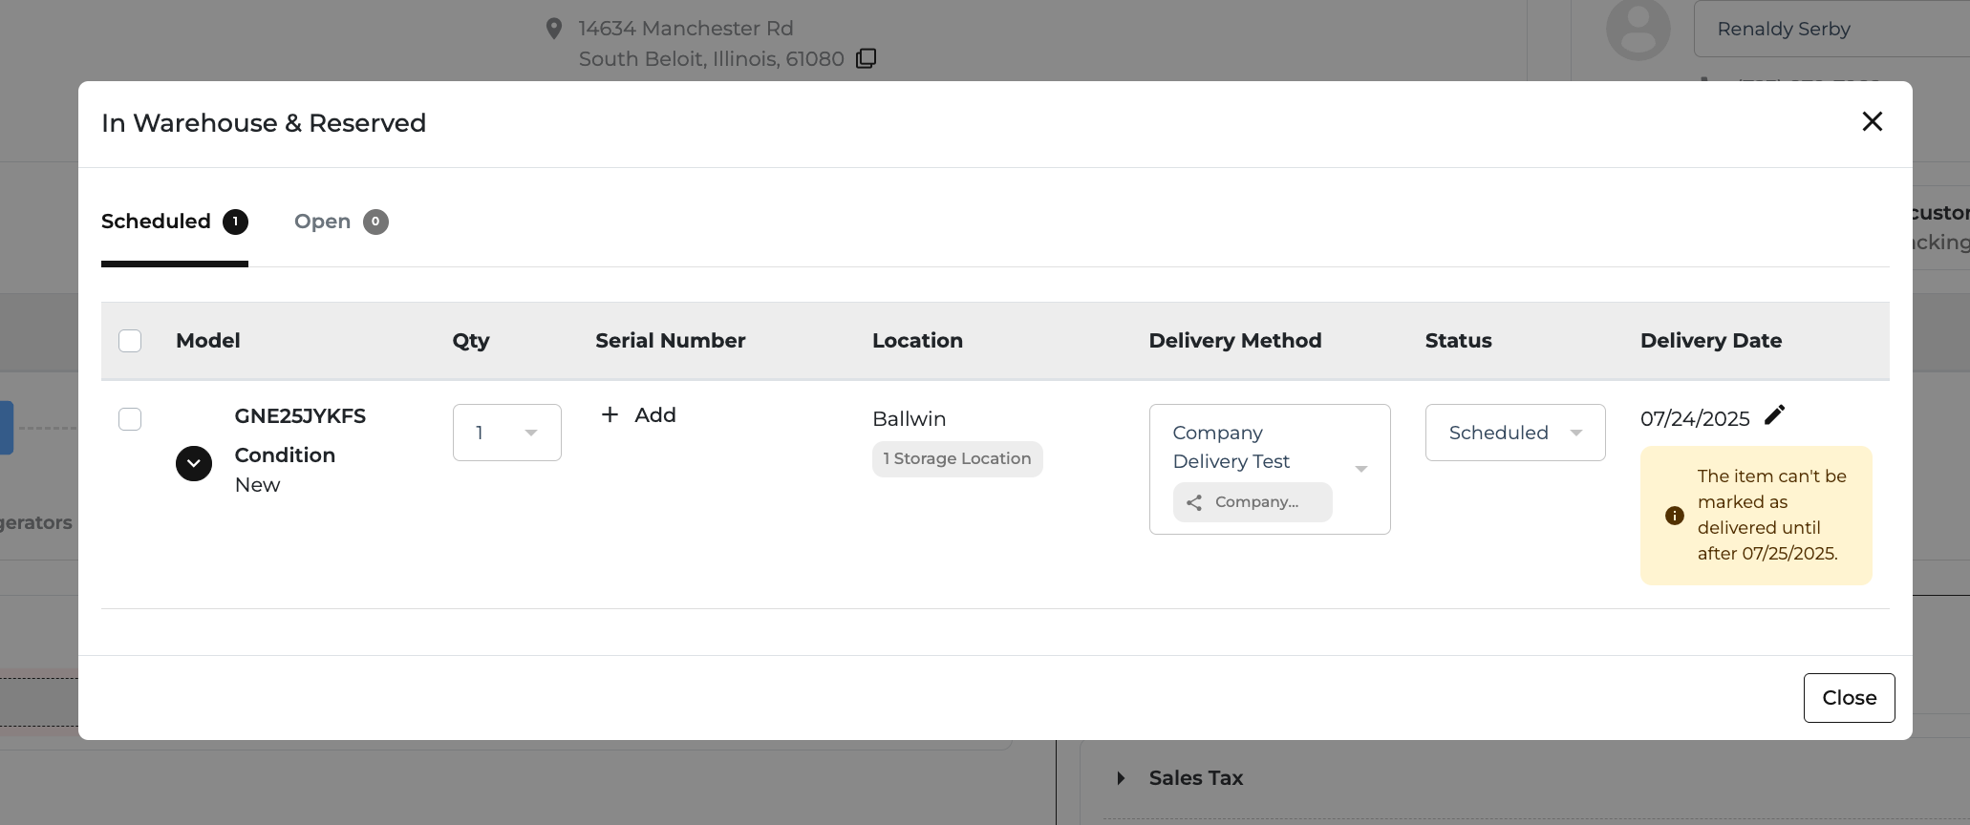This screenshot has height=825, width=1970.
Task: Open the Scheduled status dropdown
Action: [1514, 433]
